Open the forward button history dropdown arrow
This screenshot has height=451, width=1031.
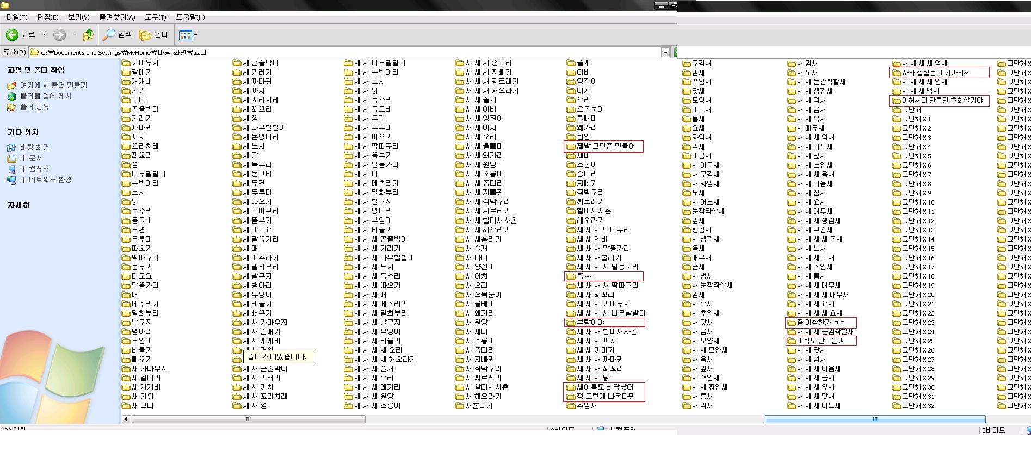click(75, 35)
